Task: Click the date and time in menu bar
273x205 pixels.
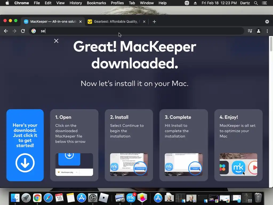Action: (x=219, y=3)
